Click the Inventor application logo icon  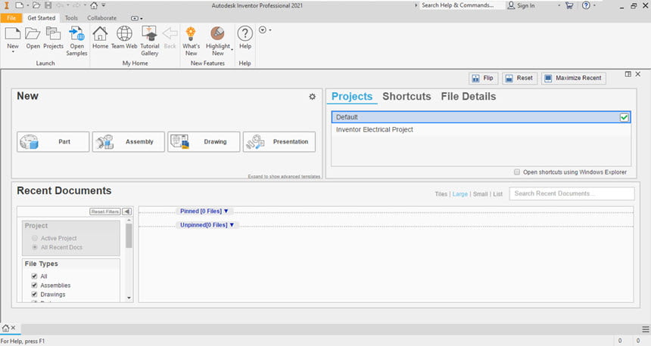pos(6,5)
